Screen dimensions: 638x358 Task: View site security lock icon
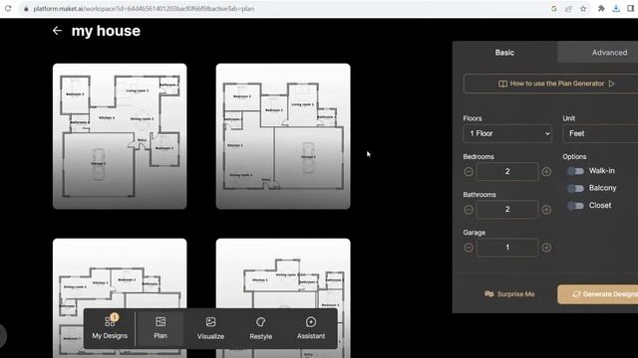26,9
